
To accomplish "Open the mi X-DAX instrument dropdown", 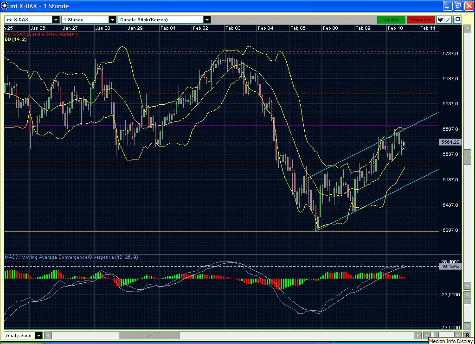I will [x=56, y=19].
